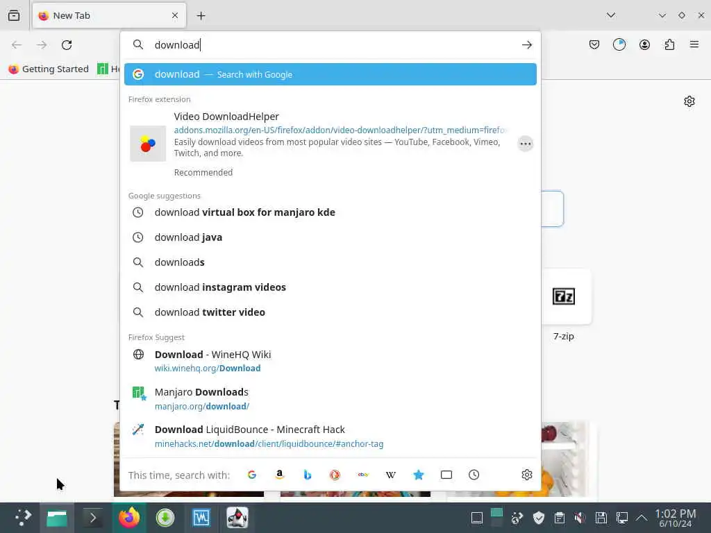Search this time with DuckDuckGo icon
711x533 pixels.
[335, 475]
